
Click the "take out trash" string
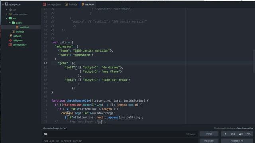pos(115,80)
